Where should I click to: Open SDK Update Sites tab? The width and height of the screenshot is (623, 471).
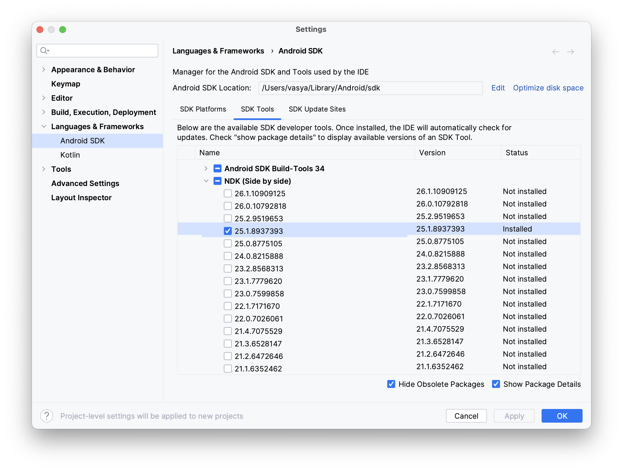point(317,109)
